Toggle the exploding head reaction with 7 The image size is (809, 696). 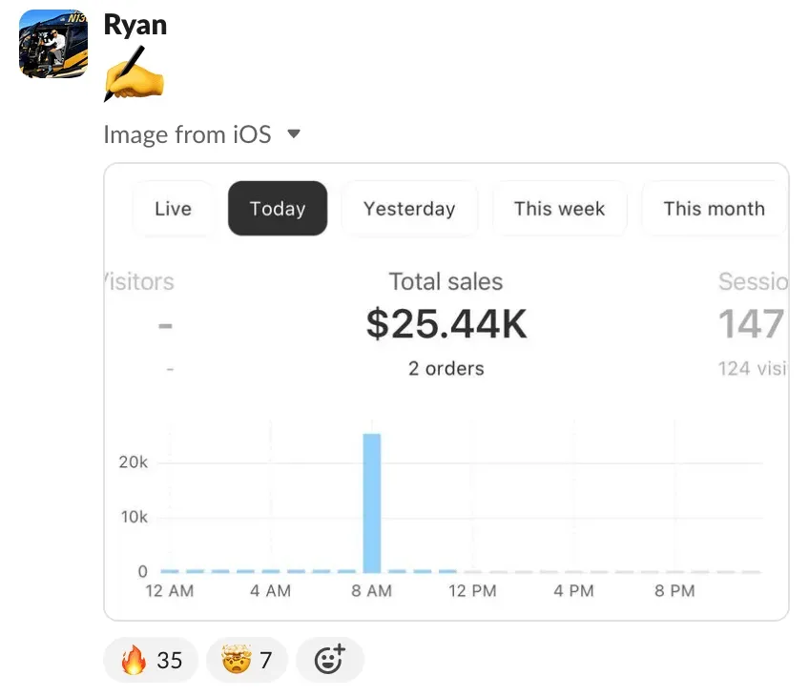pyautogui.click(x=247, y=660)
